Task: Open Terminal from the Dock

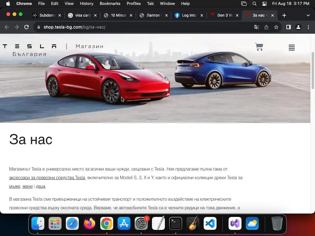Action: click(176, 223)
